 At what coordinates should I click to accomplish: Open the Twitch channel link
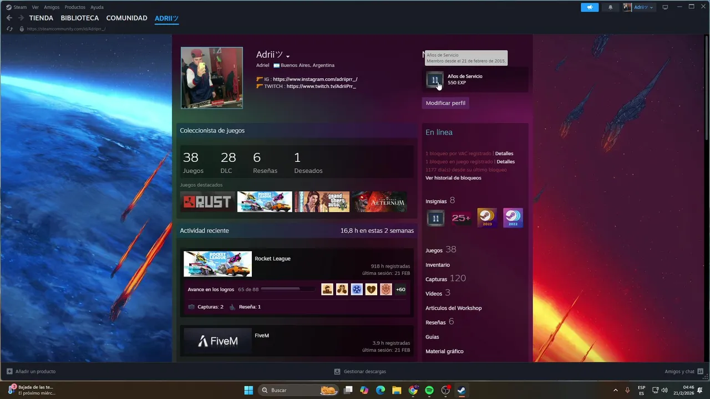click(321, 86)
